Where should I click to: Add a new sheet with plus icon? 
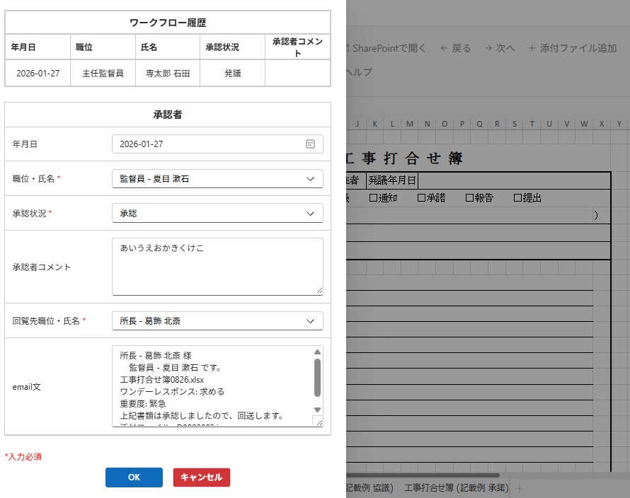519,488
